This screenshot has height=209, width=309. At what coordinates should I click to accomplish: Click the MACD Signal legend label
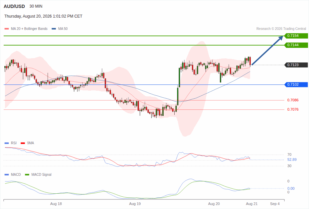coord(41,174)
